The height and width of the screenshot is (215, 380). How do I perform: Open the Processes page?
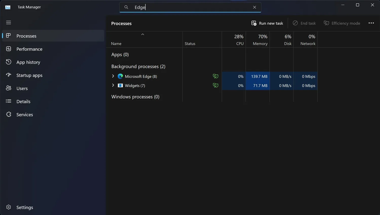[53, 36]
